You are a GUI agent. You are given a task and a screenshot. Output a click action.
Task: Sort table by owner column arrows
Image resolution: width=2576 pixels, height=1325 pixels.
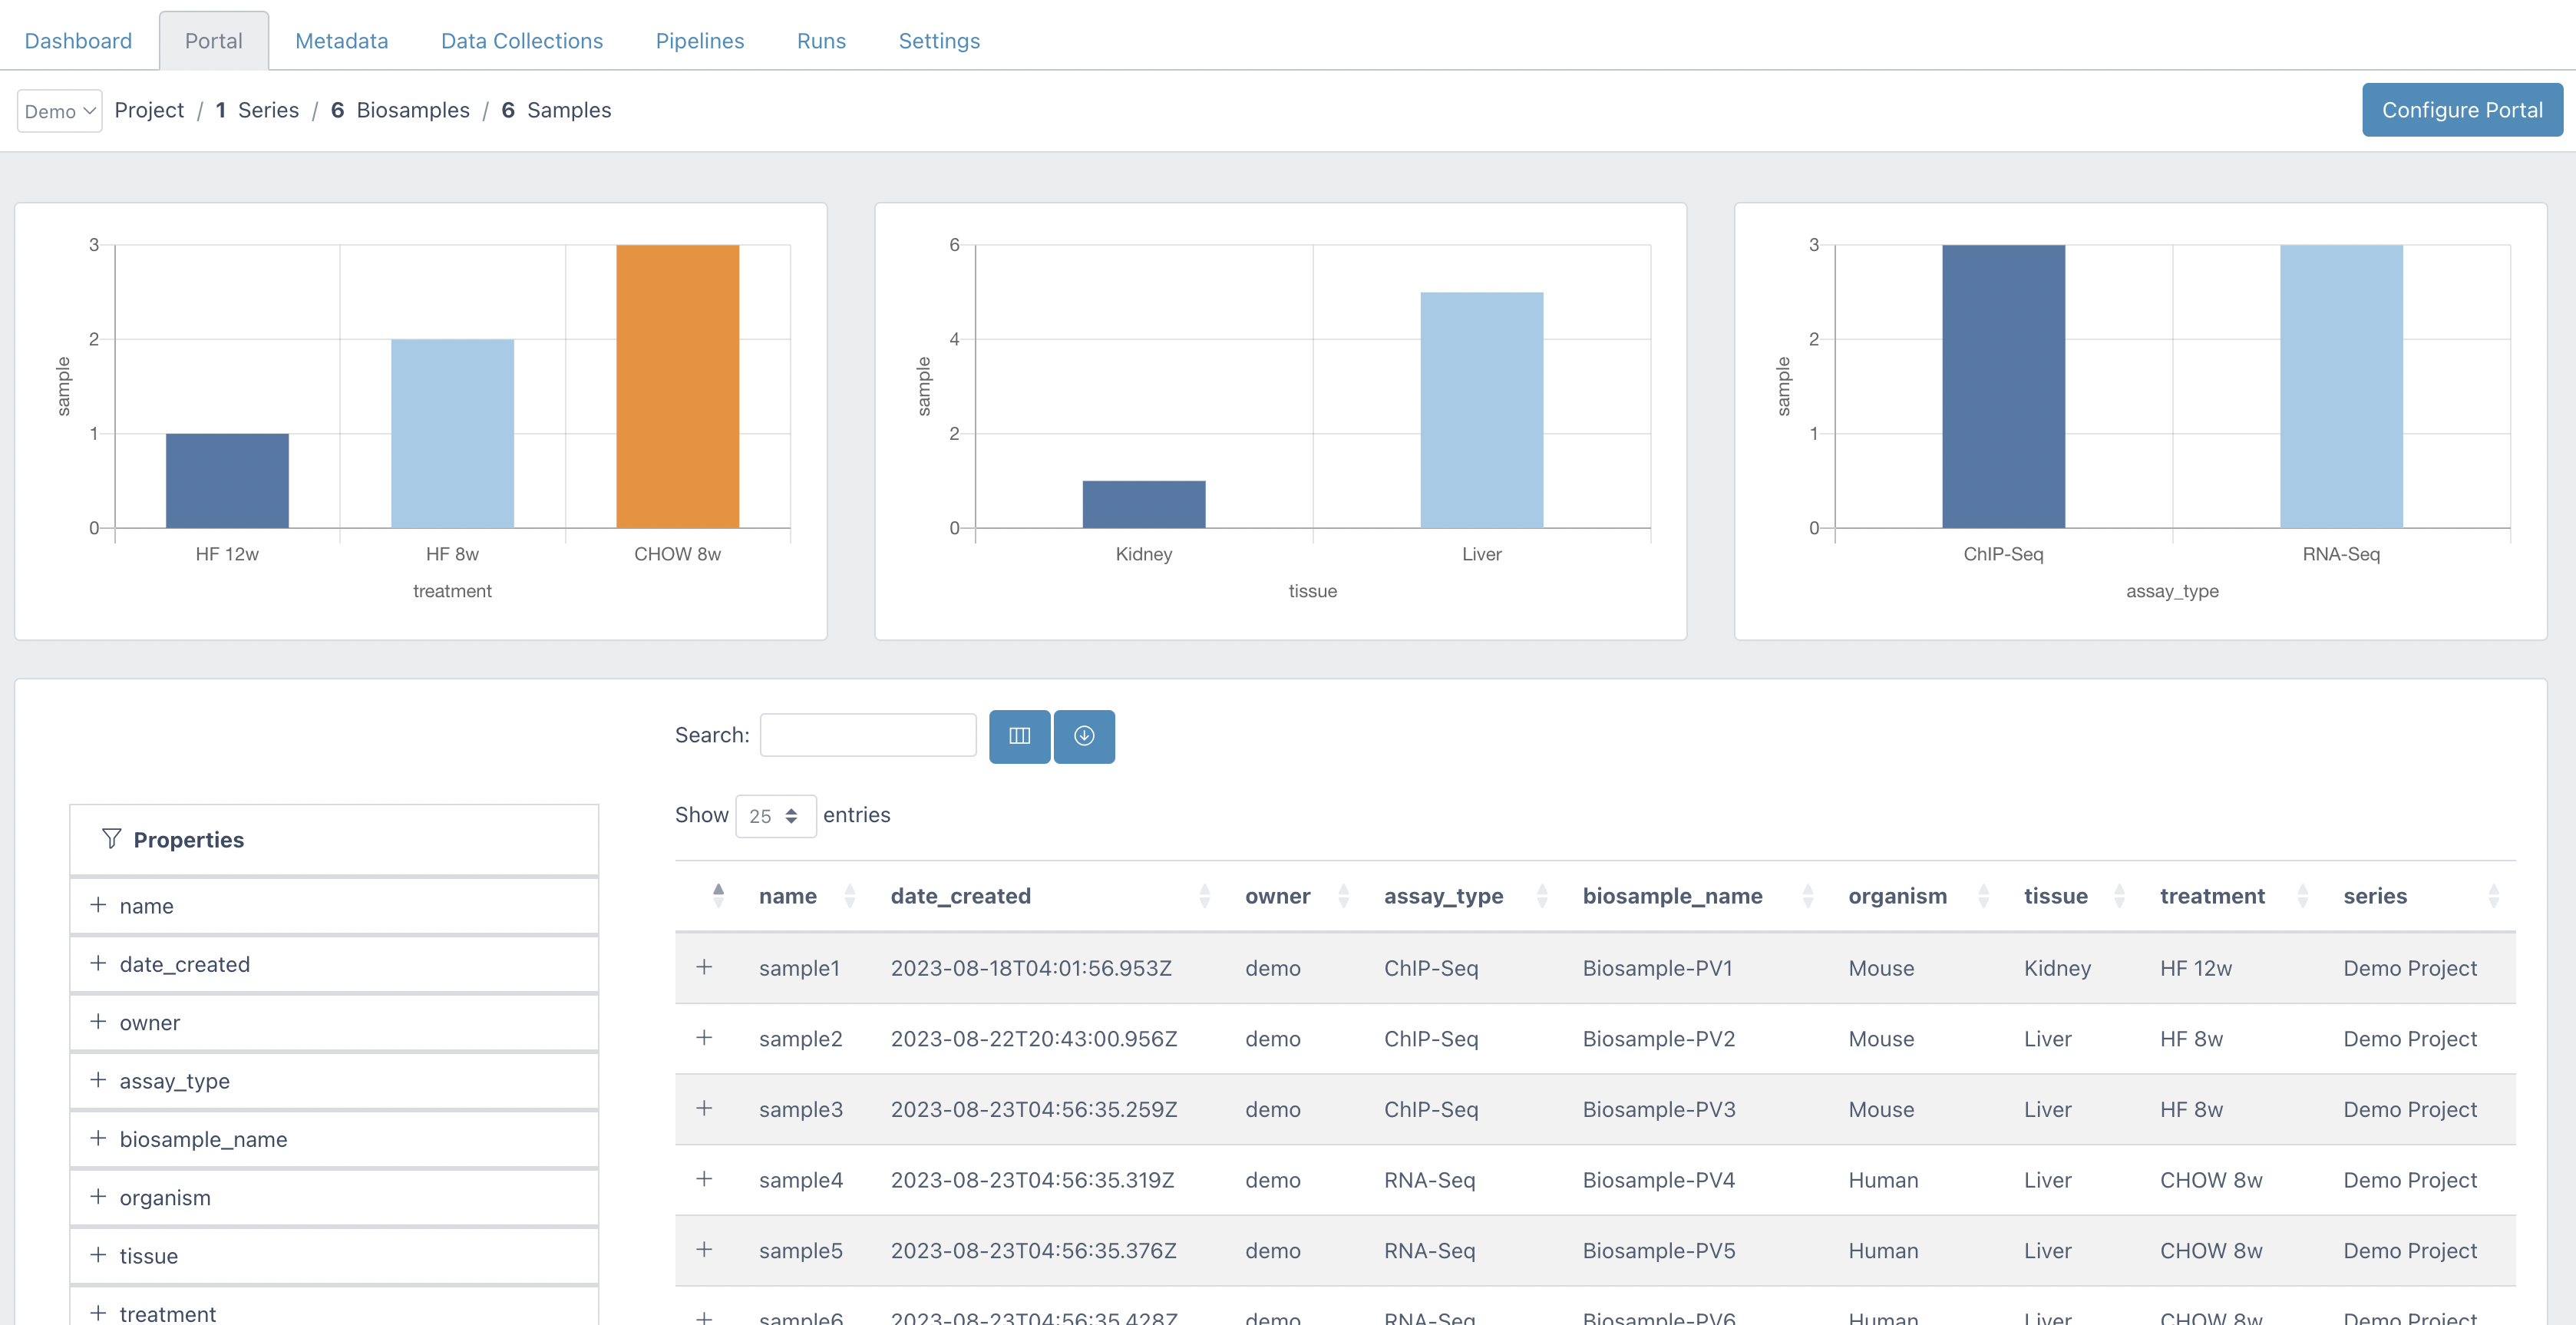pyautogui.click(x=1344, y=896)
